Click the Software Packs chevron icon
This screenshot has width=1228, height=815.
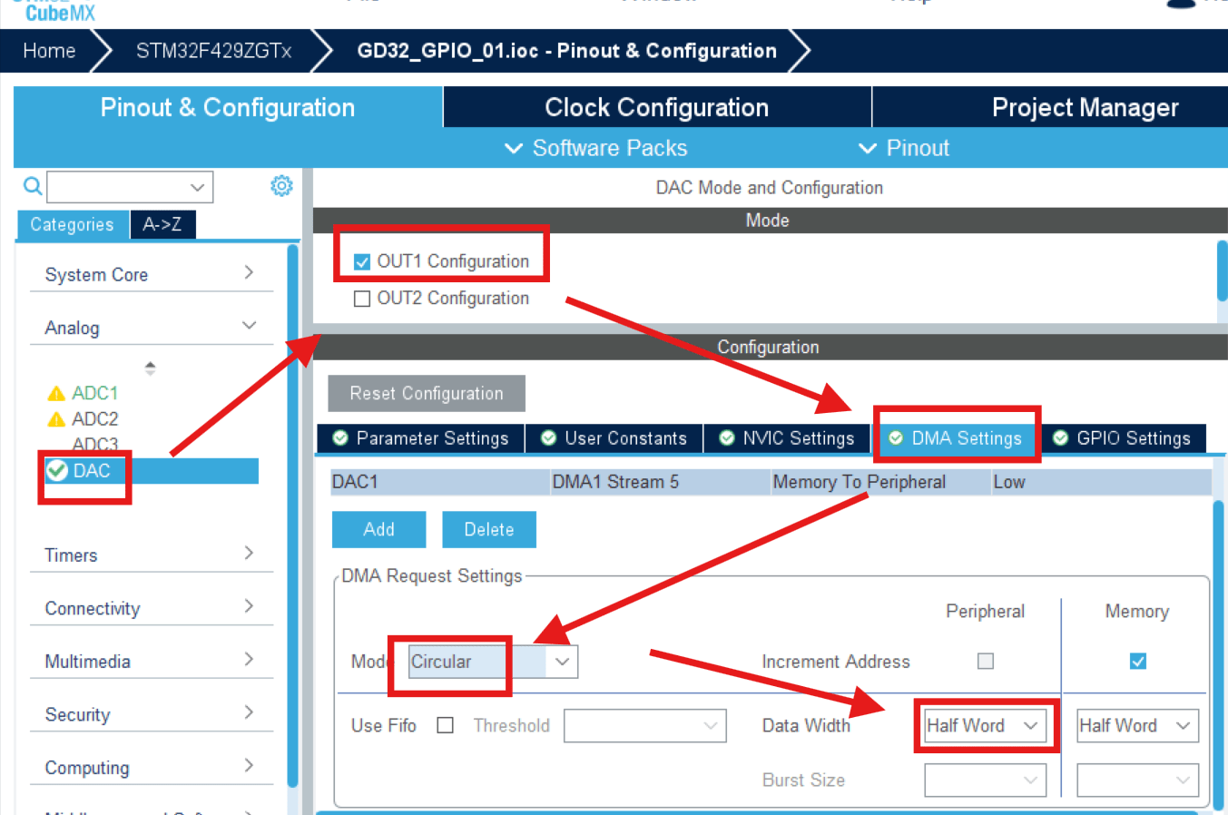(x=514, y=148)
